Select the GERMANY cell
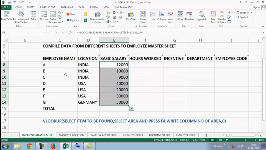The width and height of the screenshot is (266, 150). 88,102
